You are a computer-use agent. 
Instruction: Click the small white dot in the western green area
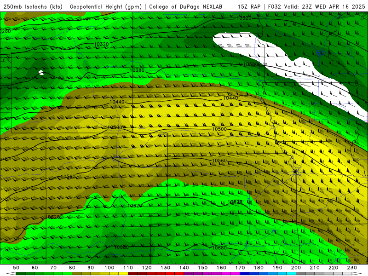[41, 73]
